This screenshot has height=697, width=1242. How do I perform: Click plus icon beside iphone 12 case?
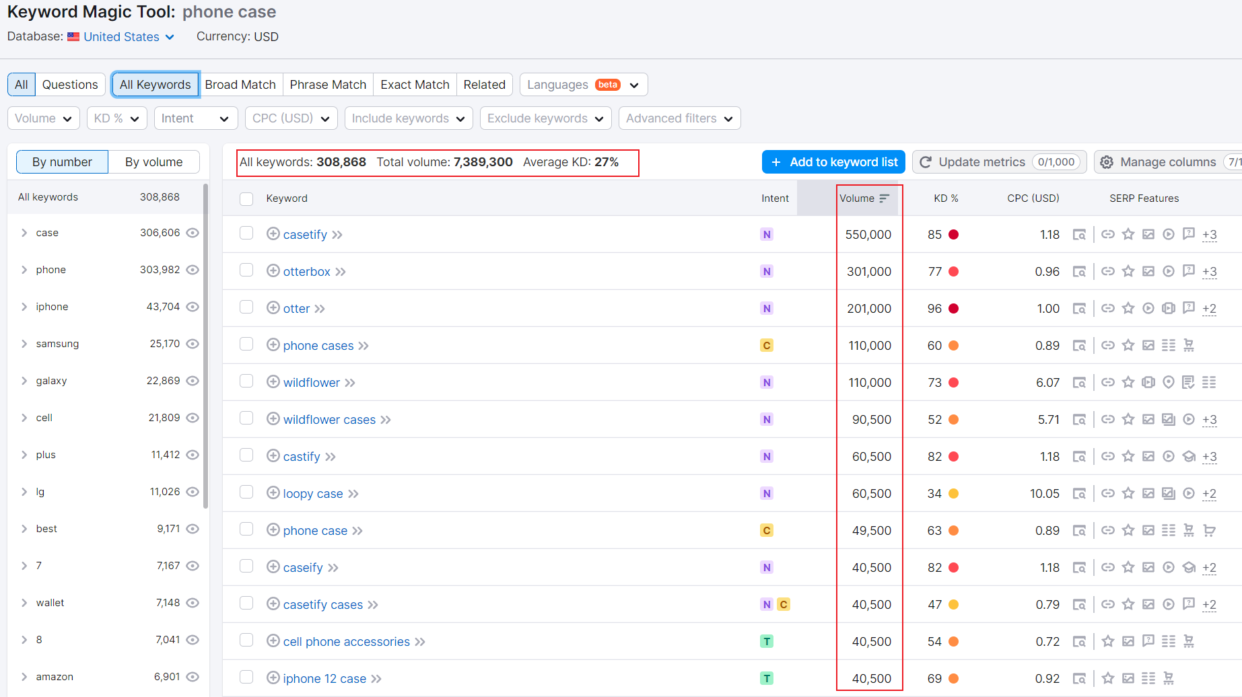click(x=273, y=677)
